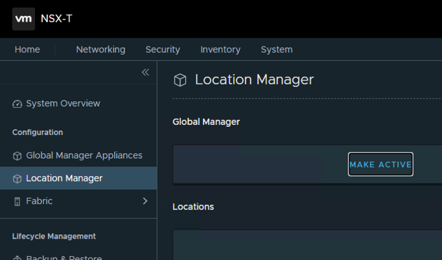Click the NSX-T product title
Viewport: 442px width, 260px height.
(x=57, y=19)
